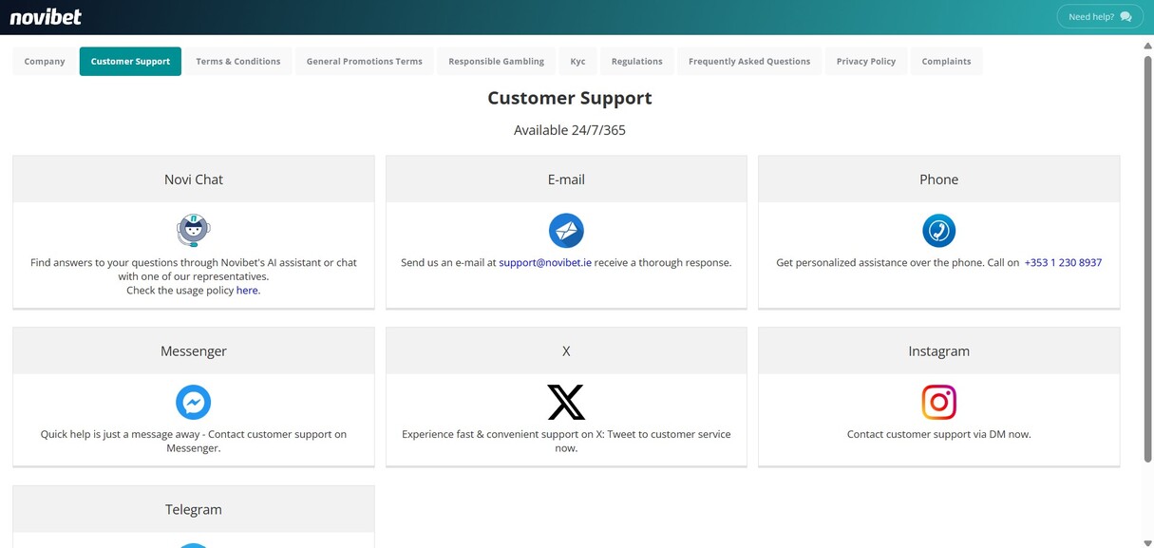This screenshot has width=1154, height=548.
Task: Click the 'Available 24/7/365' text
Action: click(570, 130)
